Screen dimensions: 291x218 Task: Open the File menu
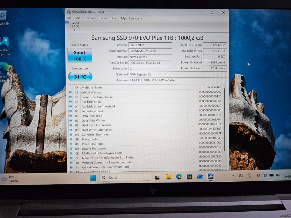pos(69,18)
